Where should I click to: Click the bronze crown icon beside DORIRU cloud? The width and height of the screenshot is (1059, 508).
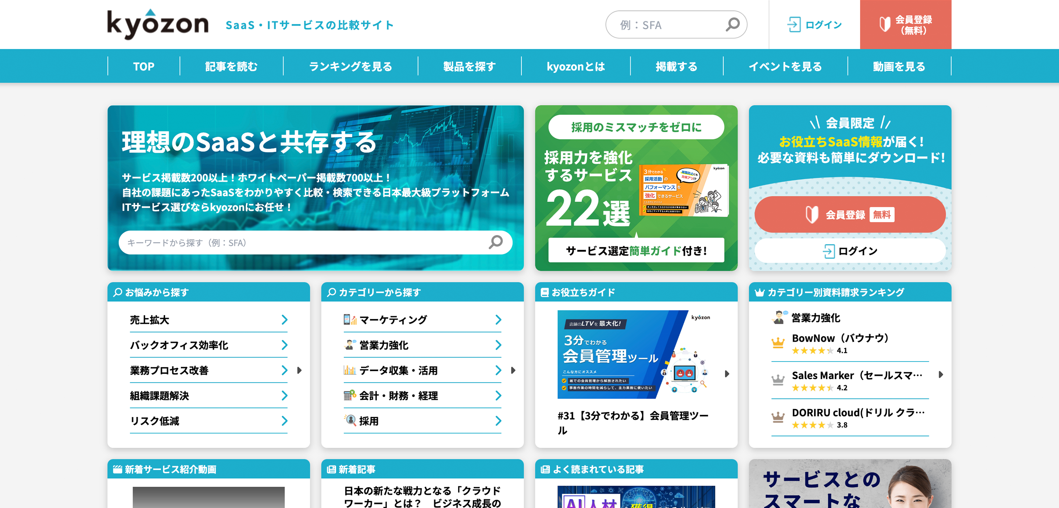(x=778, y=417)
